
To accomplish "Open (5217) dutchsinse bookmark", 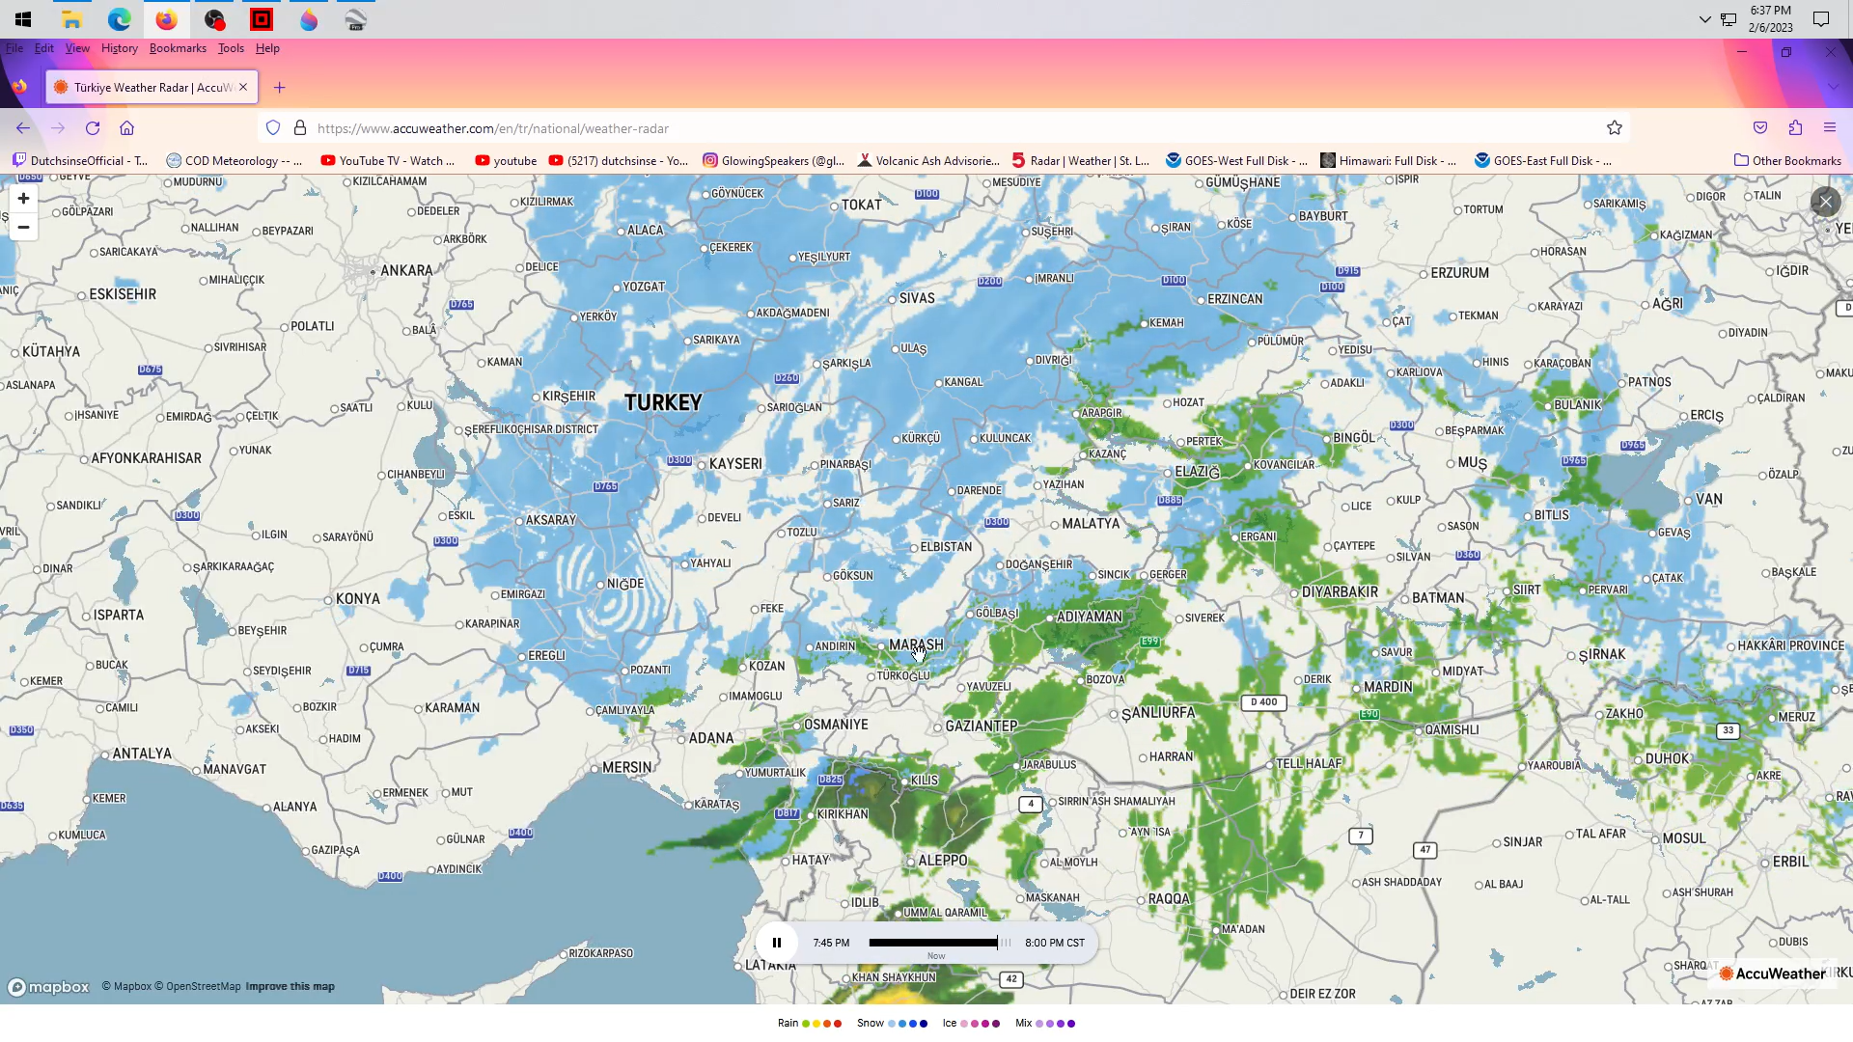I will pos(619,161).
